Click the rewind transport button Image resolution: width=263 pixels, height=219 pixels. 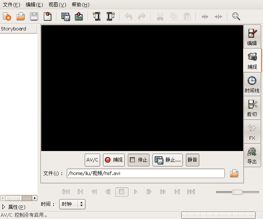[94, 192]
